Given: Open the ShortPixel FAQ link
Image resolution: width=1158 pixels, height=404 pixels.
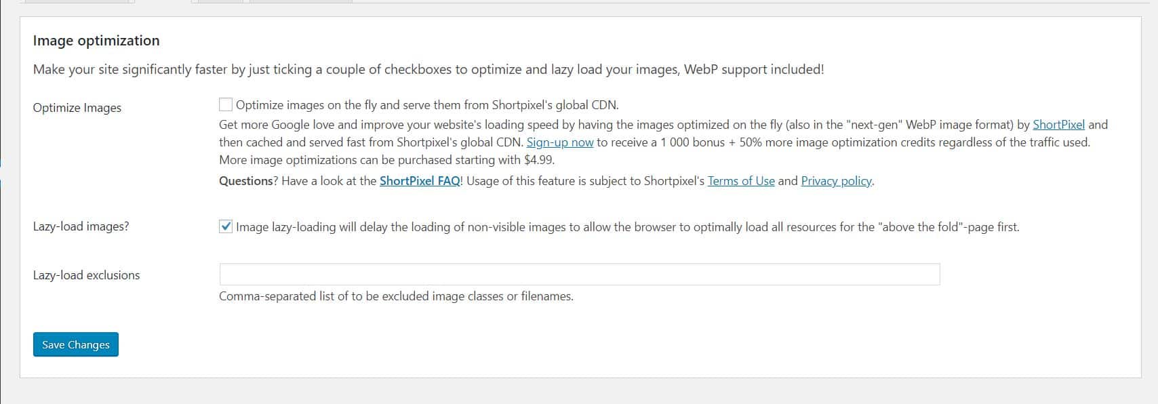Looking at the screenshot, I should [x=420, y=181].
